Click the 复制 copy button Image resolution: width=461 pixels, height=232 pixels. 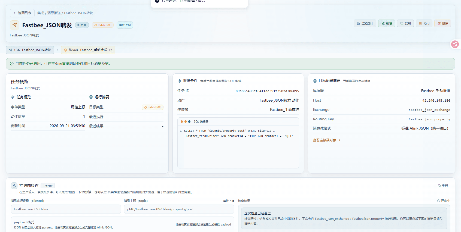tap(405, 23)
